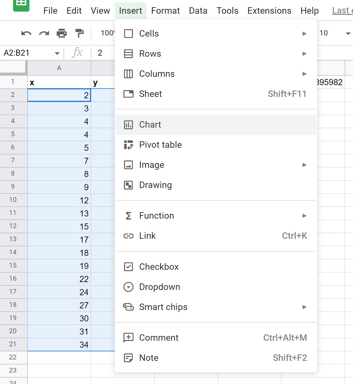353x384 pixels.
Task: Click the paint format icon
Action: [80, 33]
